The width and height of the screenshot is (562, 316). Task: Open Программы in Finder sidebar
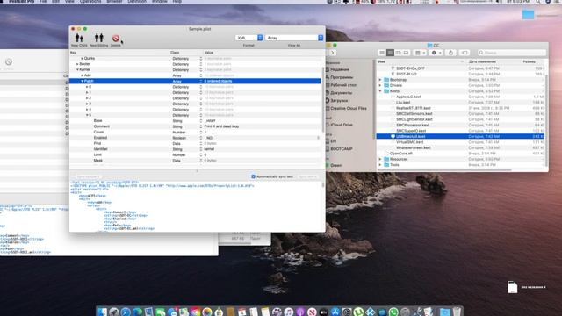[x=342, y=77]
